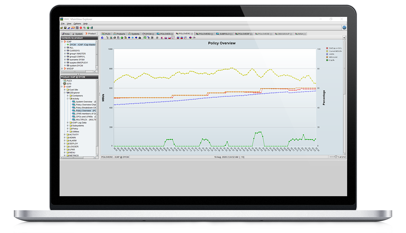Expand the Subsystems folder node
This screenshot has height=233, width=406.
[x=68, y=126]
